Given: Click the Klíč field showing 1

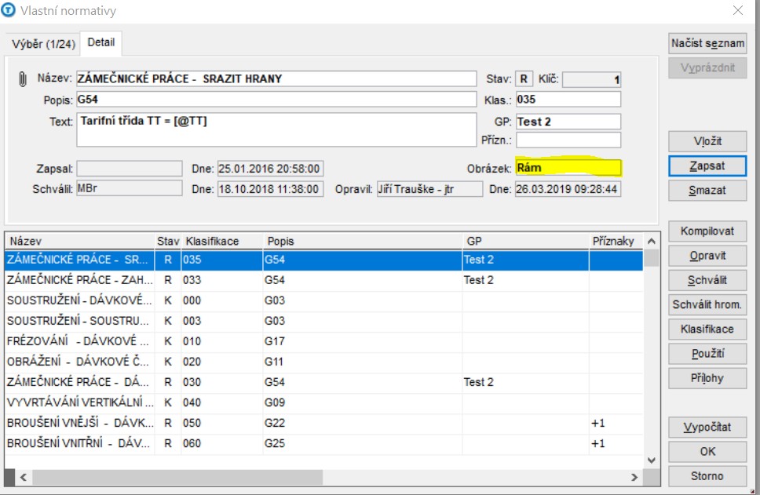Looking at the screenshot, I should click(x=591, y=79).
